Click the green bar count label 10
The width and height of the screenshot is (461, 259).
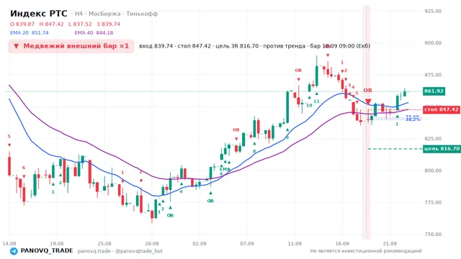[x=309, y=106]
